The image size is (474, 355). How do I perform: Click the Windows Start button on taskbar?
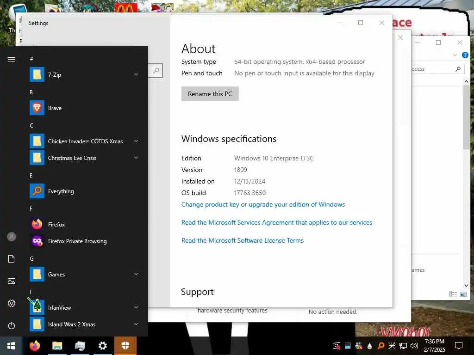(x=11, y=346)
